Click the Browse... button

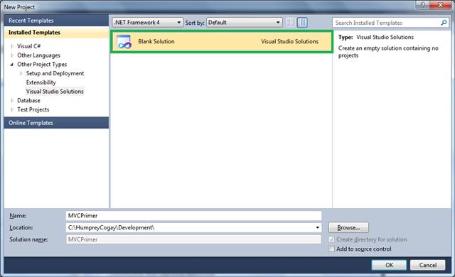coord(348,228)
